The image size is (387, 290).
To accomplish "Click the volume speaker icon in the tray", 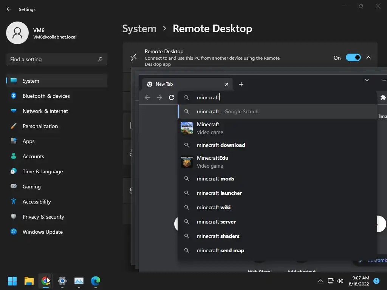I will [340, 281].
